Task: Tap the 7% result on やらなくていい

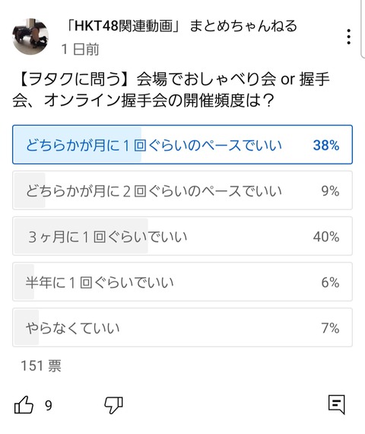Action: (x=330, y=328)
